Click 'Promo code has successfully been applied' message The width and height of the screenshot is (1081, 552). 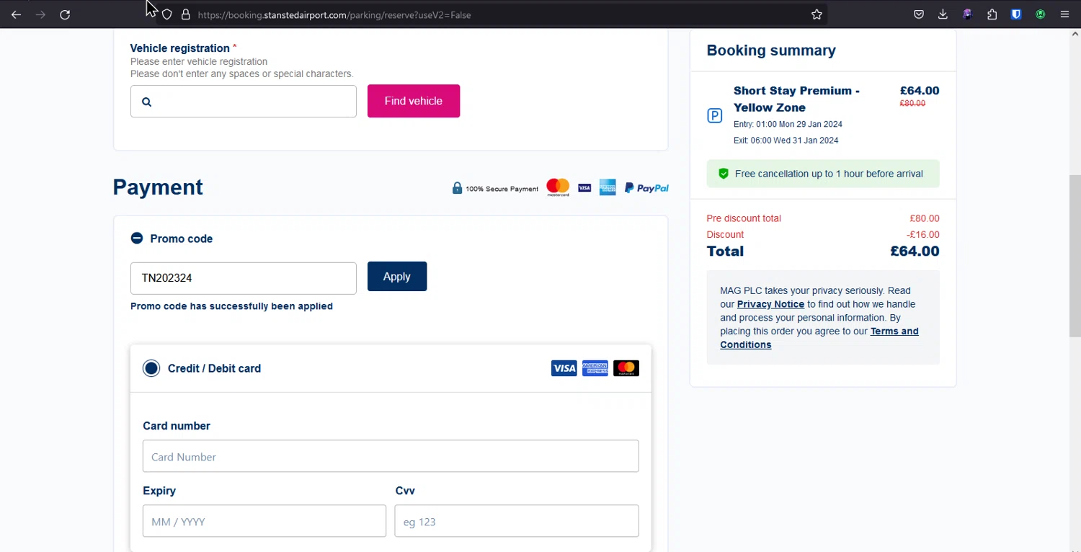(x=231, y=306)
